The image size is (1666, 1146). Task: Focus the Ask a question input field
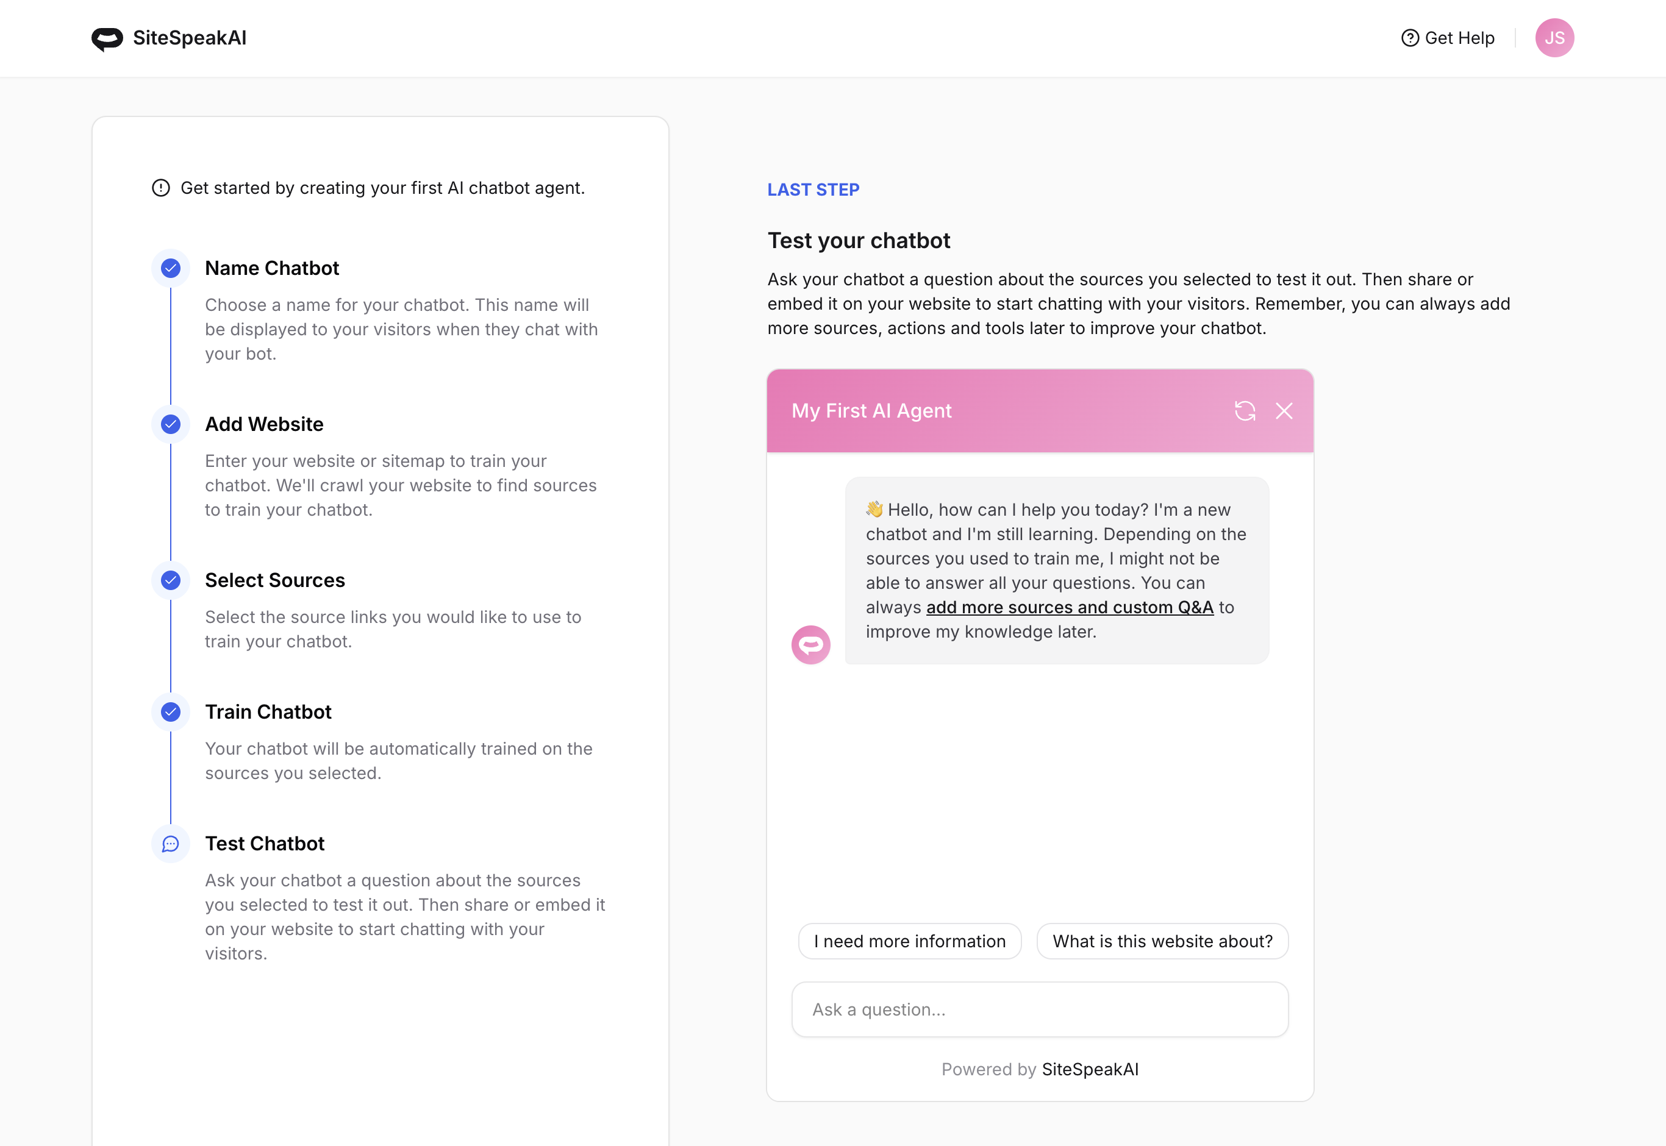coord(1040,1009)
